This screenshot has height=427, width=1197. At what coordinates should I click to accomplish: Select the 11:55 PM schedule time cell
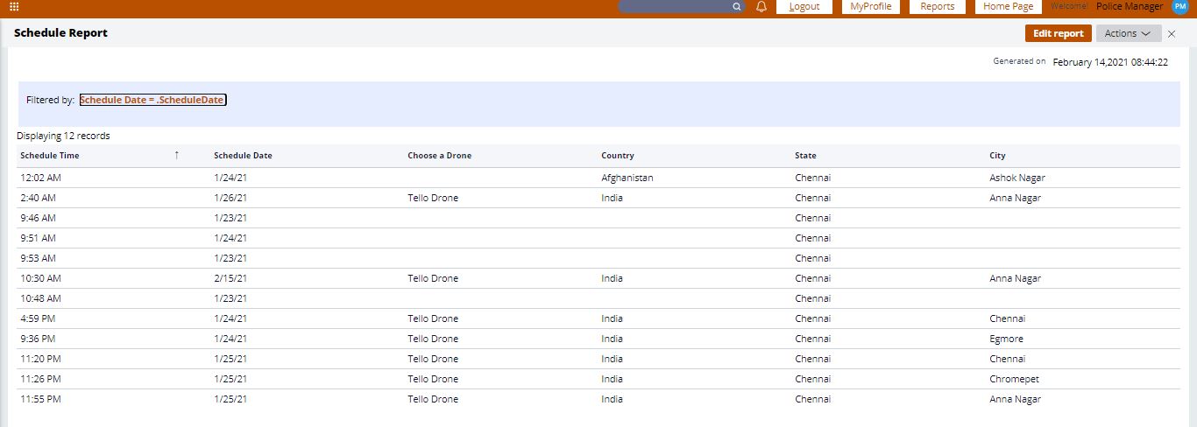pos(40,399)
